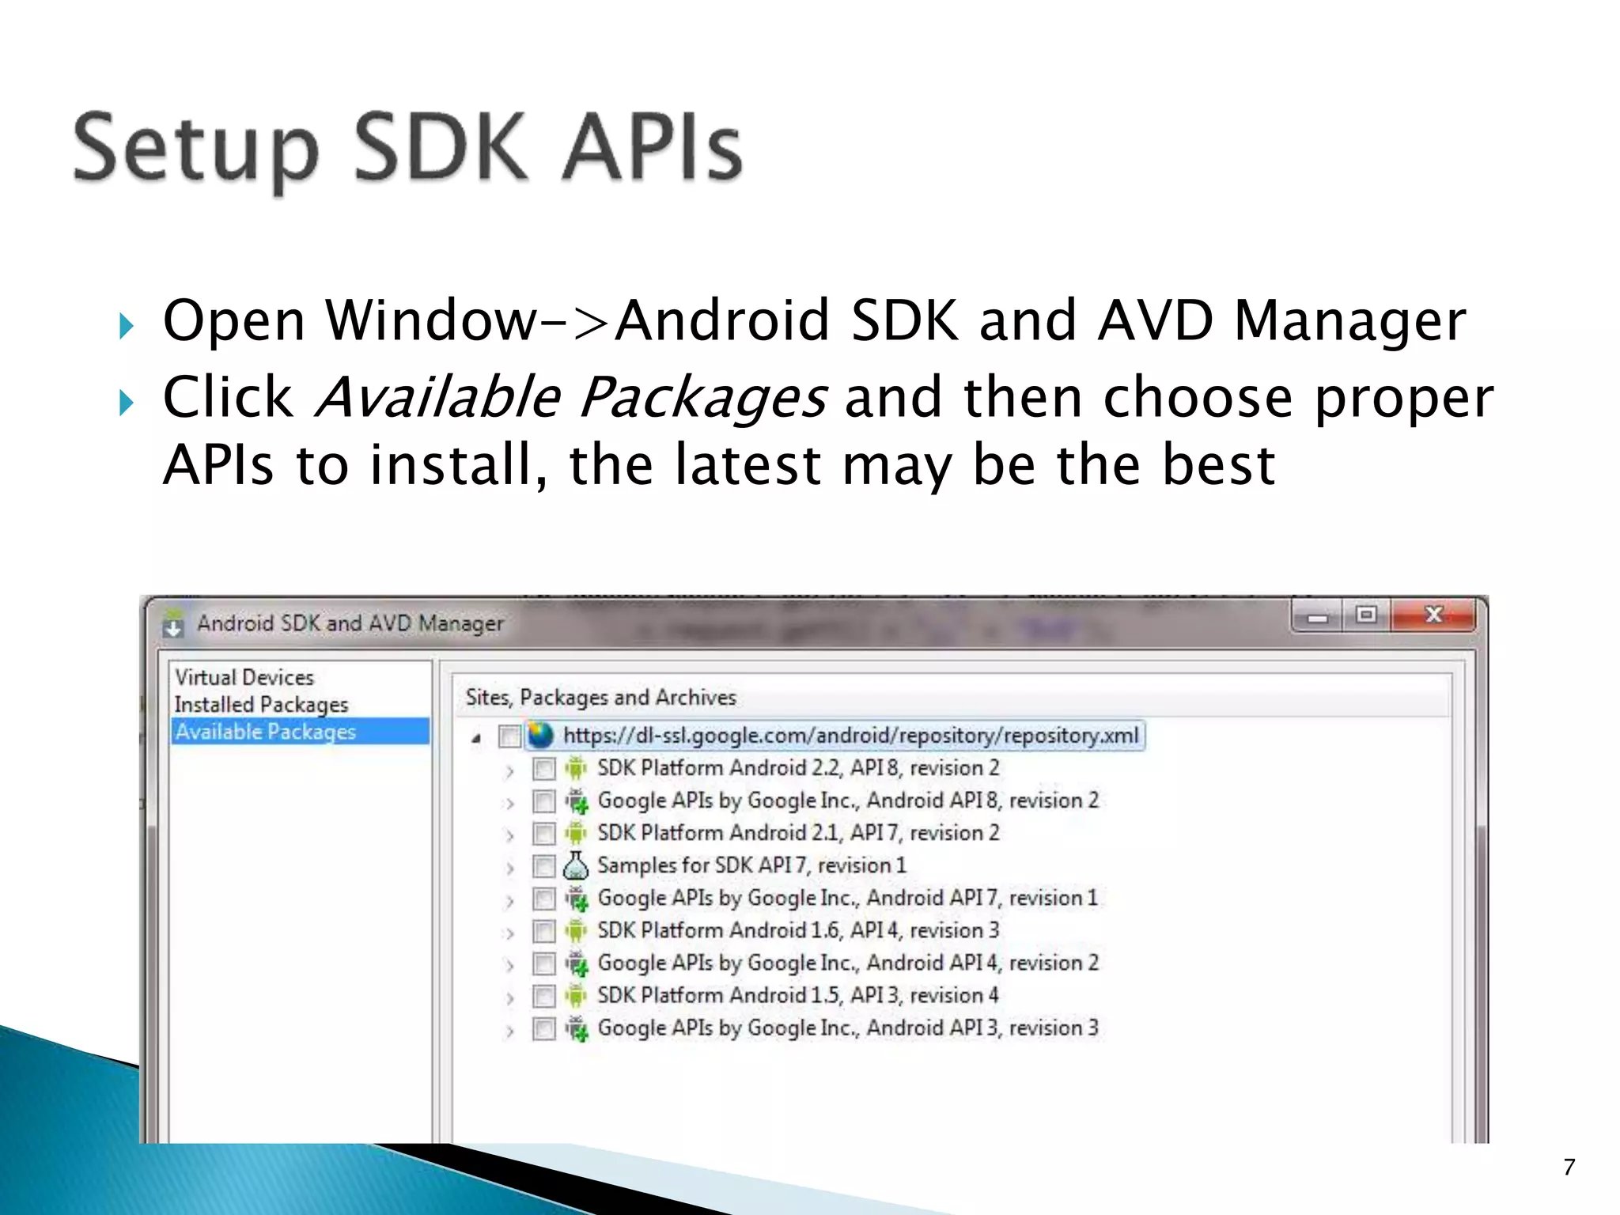Check SDK Platform Android 1.6 checkbox
The height and width of the screenshot is (1215, 1620).
[543, 931]
